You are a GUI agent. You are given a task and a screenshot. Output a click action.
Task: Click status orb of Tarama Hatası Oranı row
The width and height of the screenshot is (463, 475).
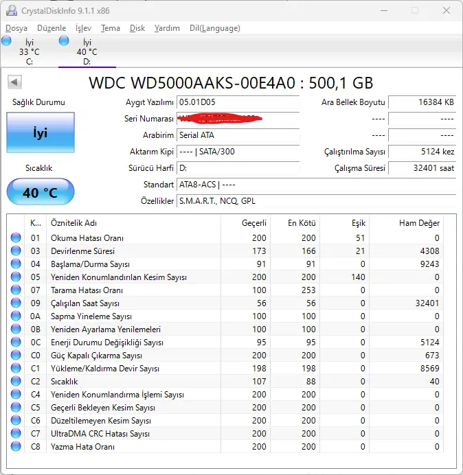(x=16, y=290)
